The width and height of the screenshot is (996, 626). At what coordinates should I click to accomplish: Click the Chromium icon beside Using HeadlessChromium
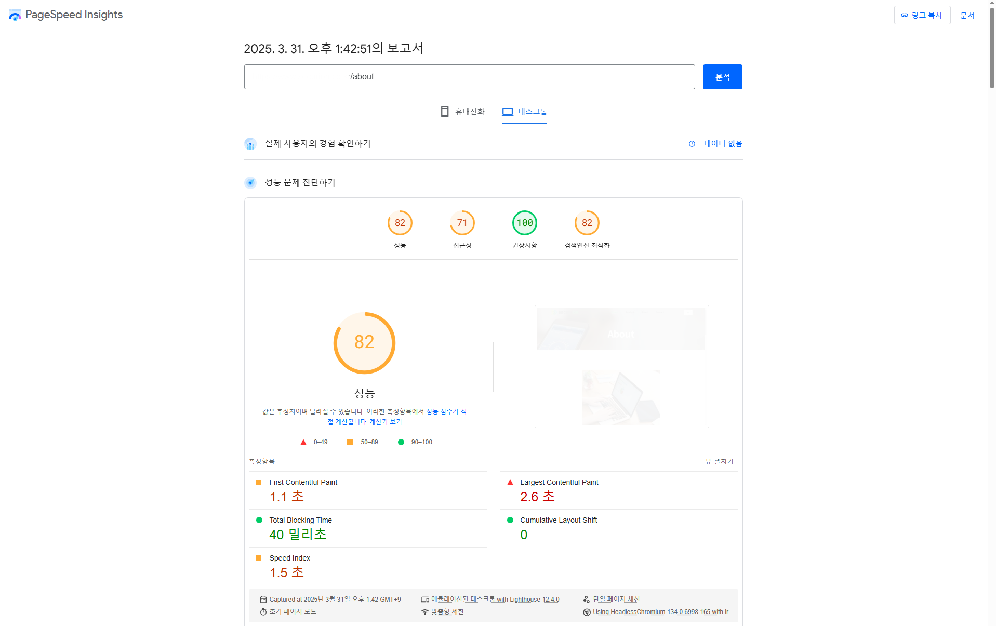tap(587, 612)
